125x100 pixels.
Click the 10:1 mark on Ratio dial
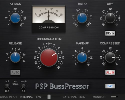point(89,24)
